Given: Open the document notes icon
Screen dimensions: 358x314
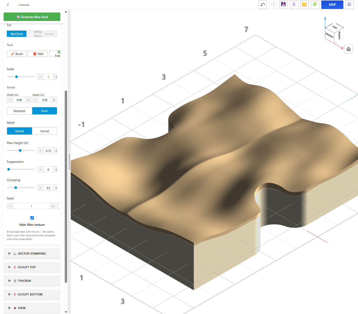Looking at the screenshot, I should coord(294,5).
